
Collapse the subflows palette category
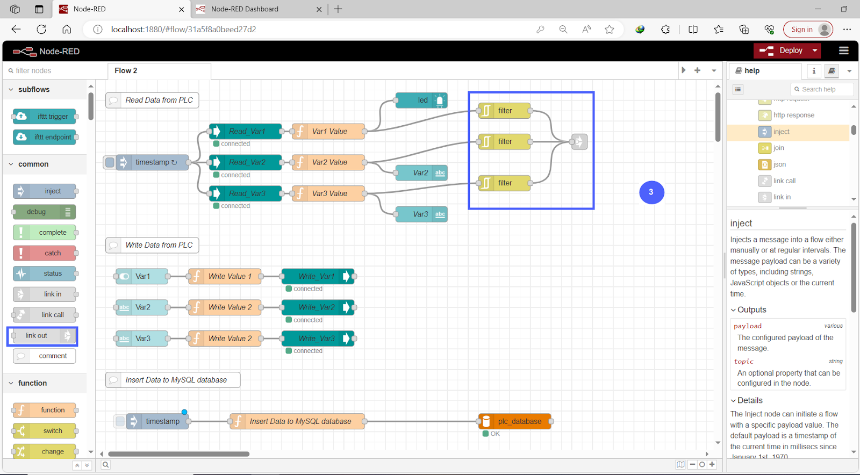tap(45, 89)
